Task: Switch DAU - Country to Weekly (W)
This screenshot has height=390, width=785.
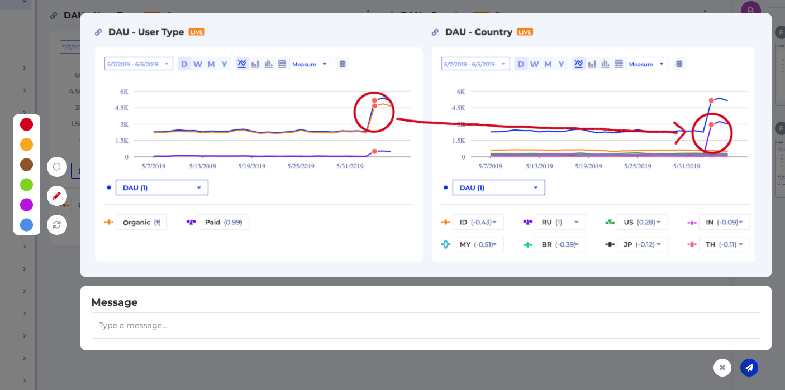Action: pos(535,64)
